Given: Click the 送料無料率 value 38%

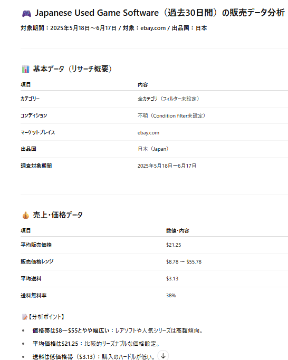Looking at the screenshot, I should pos(171,296).
